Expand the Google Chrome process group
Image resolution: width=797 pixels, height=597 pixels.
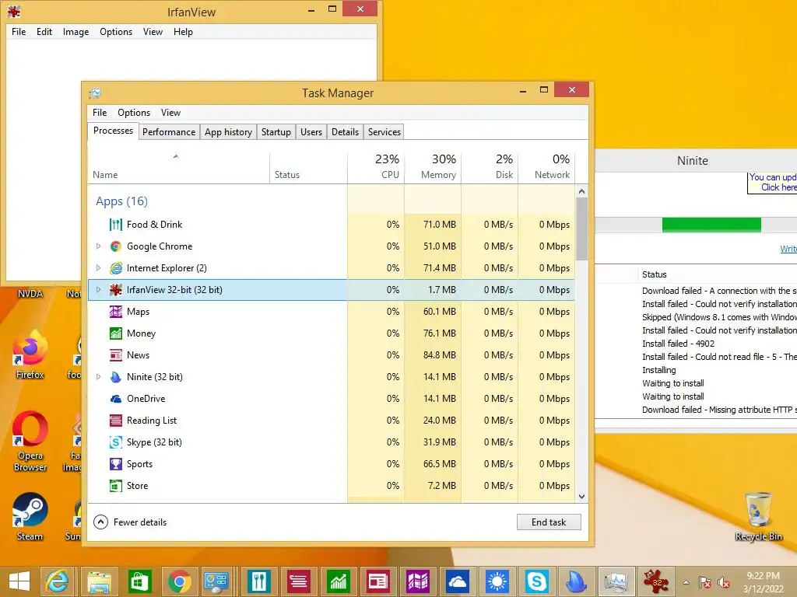(99, 246)
